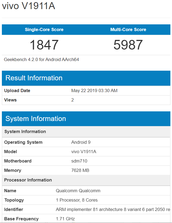Image resolution: width=172 pixels, height=223 pixels.
Task: Click the Memory label
Action: [13, 170]
